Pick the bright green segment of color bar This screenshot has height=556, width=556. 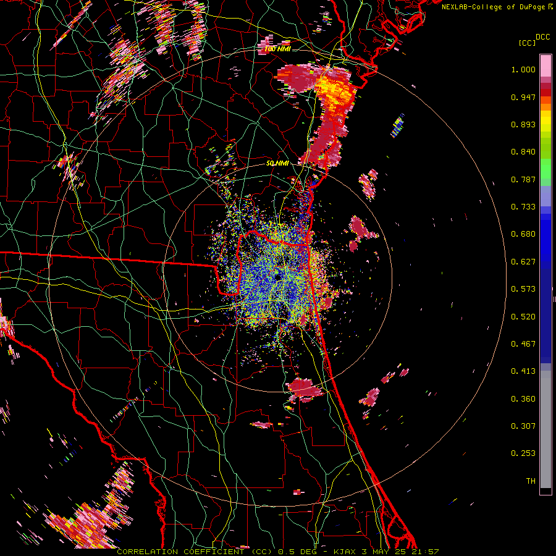coord(545,169)
